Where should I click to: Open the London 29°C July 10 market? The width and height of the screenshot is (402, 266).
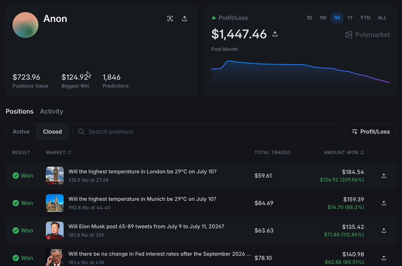point(142,172)
